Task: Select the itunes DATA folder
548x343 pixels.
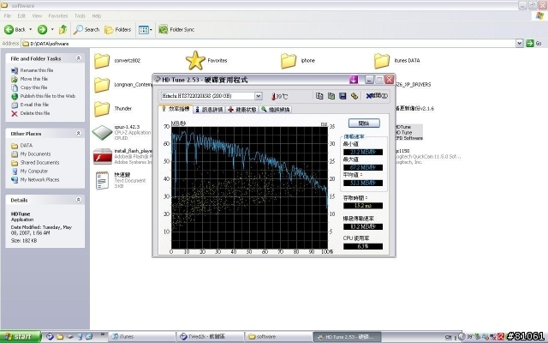Action: [382, 61]
